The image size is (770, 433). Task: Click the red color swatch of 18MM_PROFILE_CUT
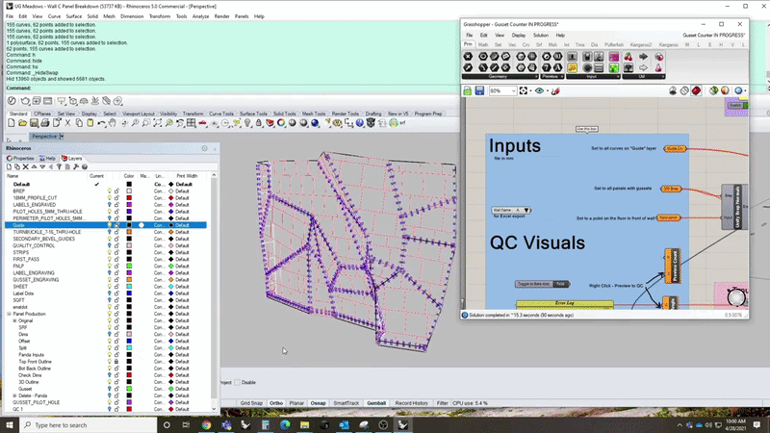click(129, 198)
